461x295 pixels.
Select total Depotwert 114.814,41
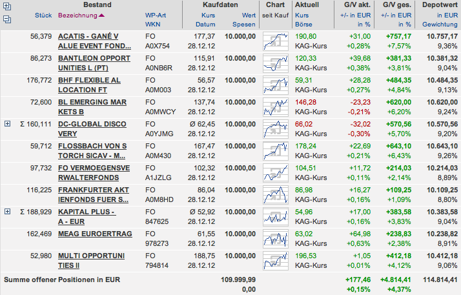(x=440, y=280)
